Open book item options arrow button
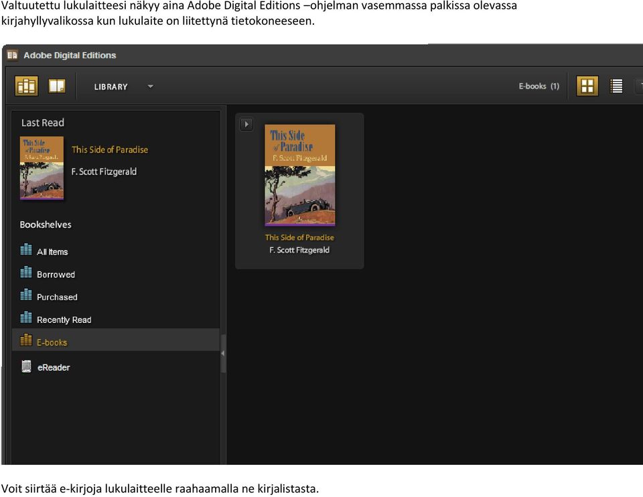The width and height of the screenshot is (643, 497). pyautogui.click(x=246, y=125)
